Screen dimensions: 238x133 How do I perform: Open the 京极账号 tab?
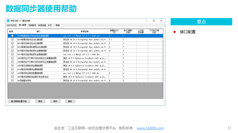coord(32,25)
